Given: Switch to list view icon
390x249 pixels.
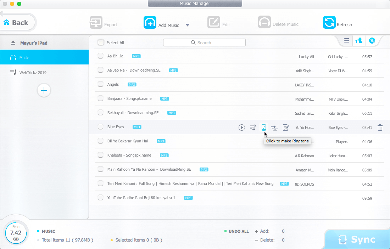Looking at the screenshot, I should [346, 40].
